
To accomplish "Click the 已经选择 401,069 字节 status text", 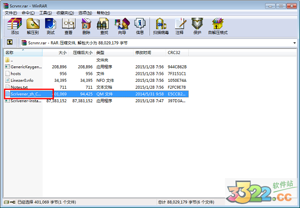I will (x=46, y=202).
